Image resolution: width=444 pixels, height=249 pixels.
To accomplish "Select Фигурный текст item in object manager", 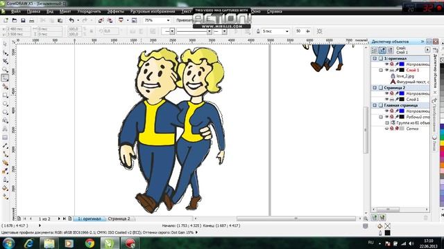I will [x=413, y=82].
